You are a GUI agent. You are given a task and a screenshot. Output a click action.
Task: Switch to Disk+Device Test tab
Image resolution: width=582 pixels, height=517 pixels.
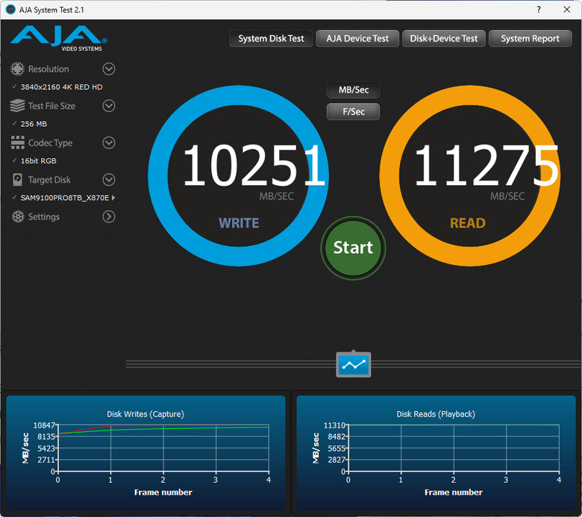coord(444,39)
